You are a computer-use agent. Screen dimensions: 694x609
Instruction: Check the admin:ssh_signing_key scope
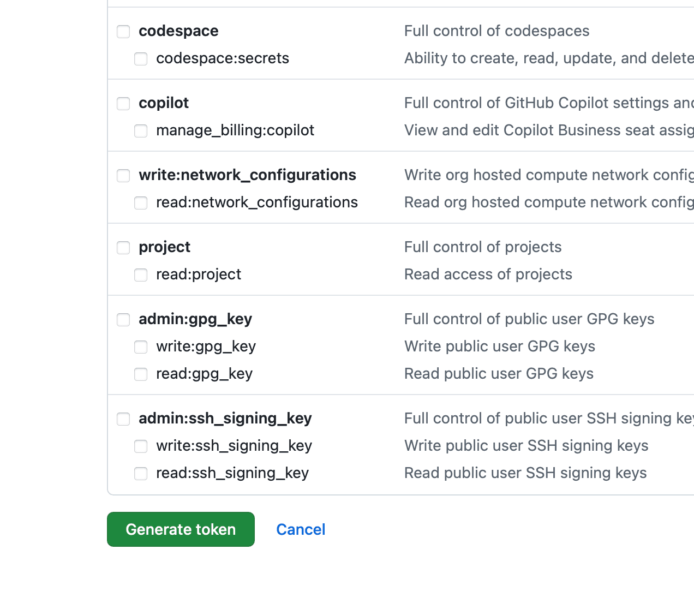click(x=123, y=419)
